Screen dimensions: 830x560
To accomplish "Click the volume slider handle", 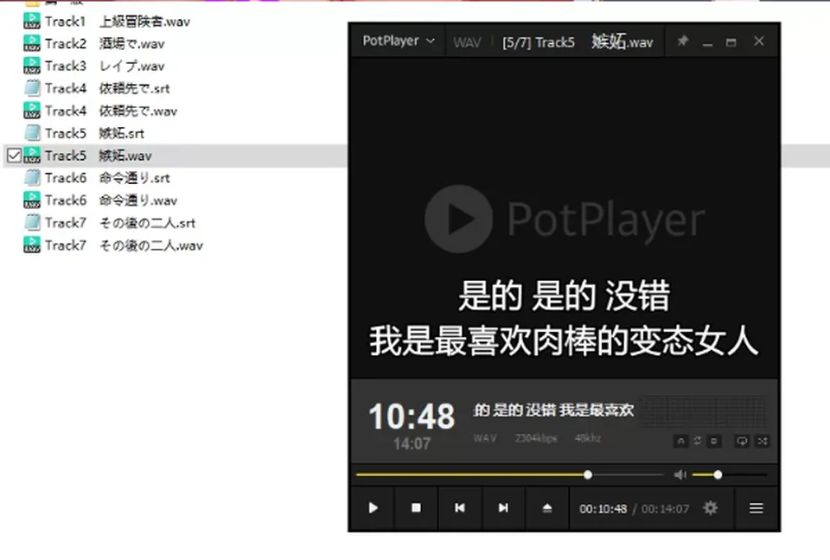I will tap(718, 474).
